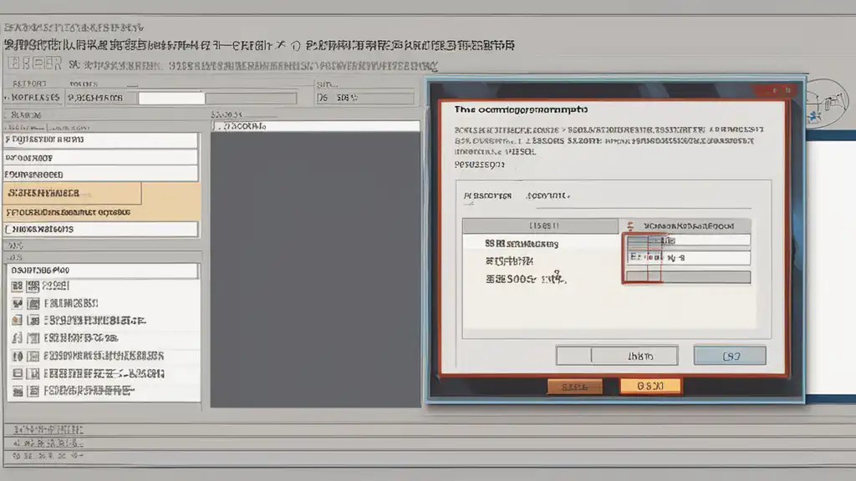Click the long gray field next to the white filter input
Image resolution: width=856 pixels, height=481 pixels.
coord(251,99)
